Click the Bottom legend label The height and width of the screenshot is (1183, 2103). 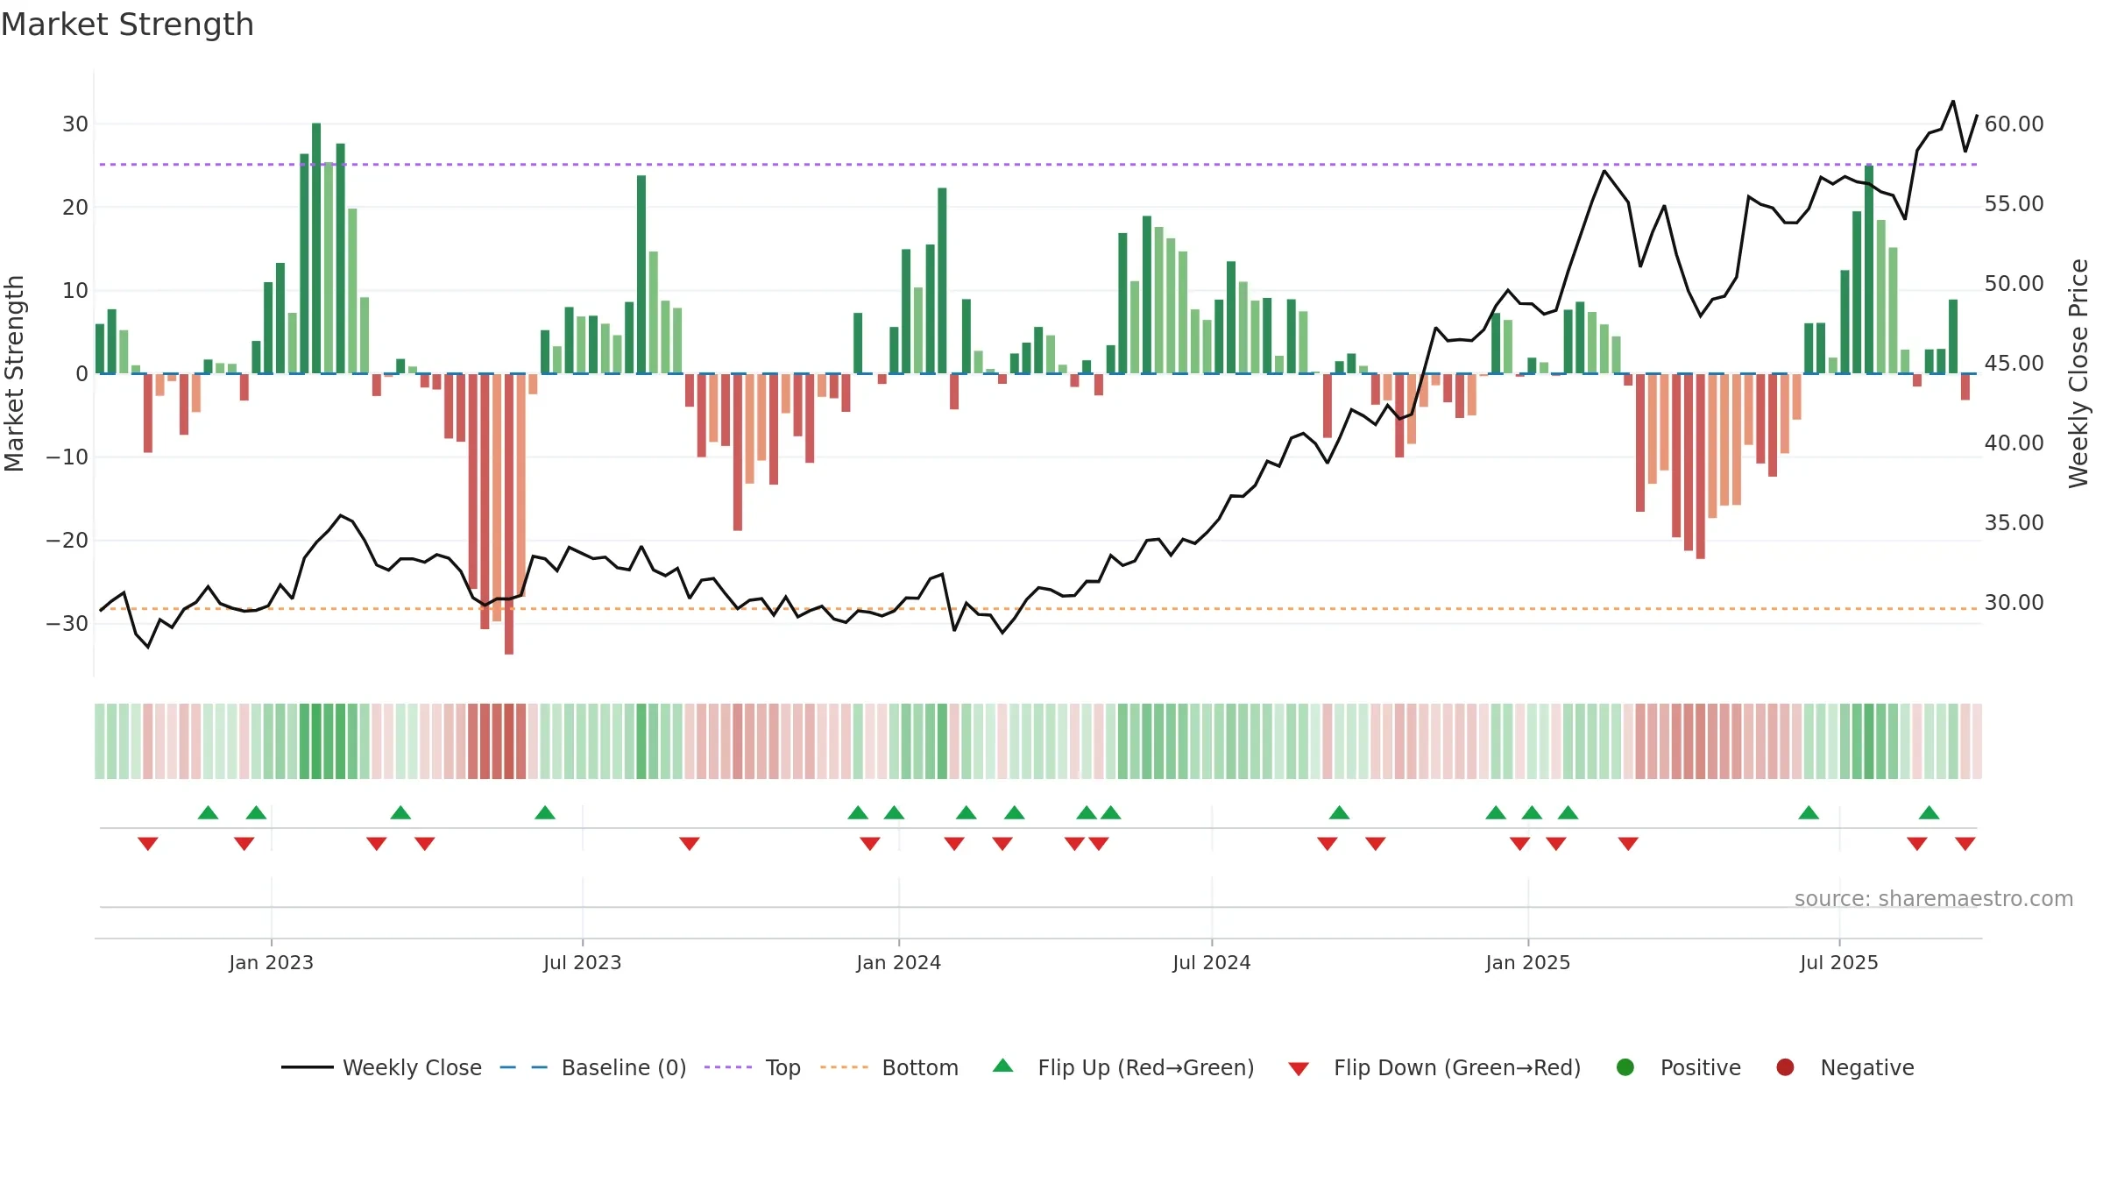pyautogui.click(x=920, y=1067)
